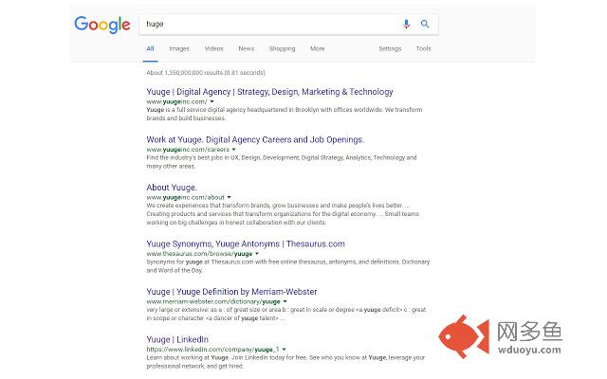Expand dropdown arrow beside merriam-webster.com dictionary URL
Screen dimensions: 607x379
click(x=285, y=301)
